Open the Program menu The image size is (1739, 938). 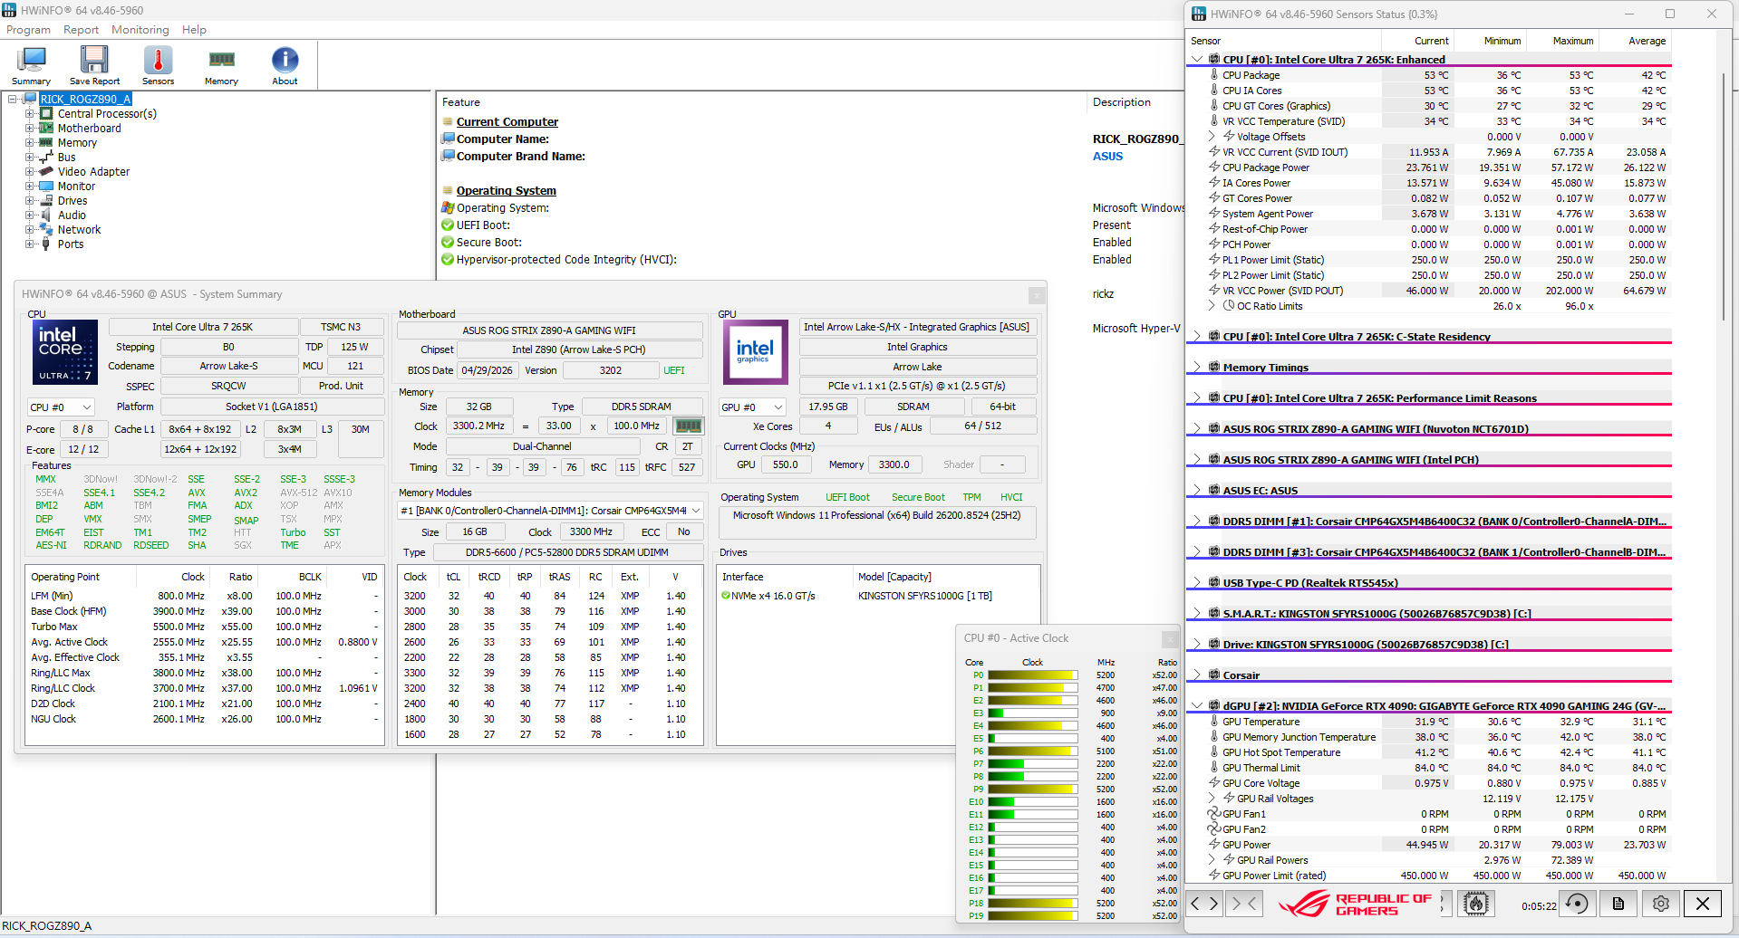tap(28, 30)
